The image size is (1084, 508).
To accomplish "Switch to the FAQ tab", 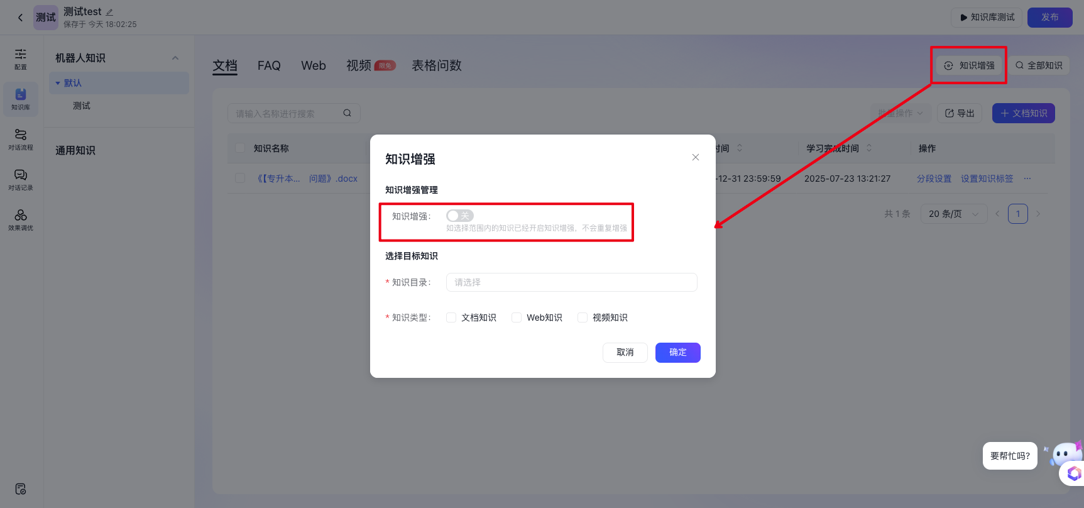I will point(269,65).
